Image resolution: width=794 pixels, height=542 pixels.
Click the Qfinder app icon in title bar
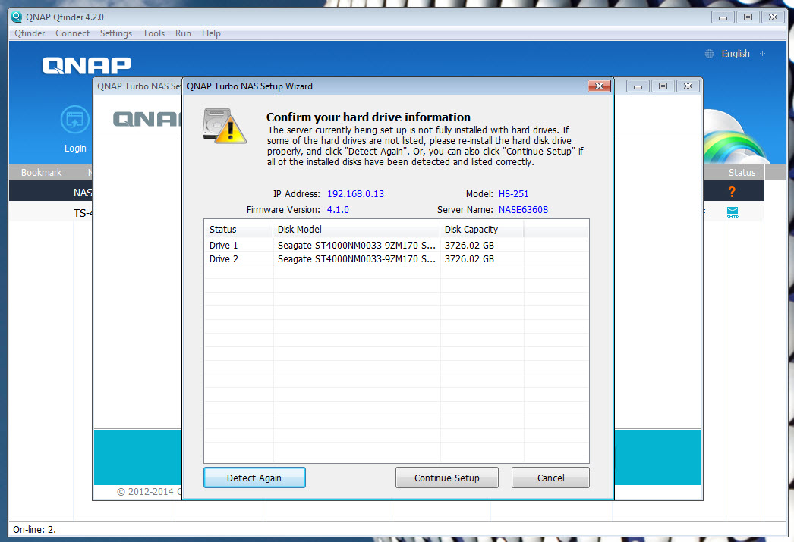tap(17, 17)
